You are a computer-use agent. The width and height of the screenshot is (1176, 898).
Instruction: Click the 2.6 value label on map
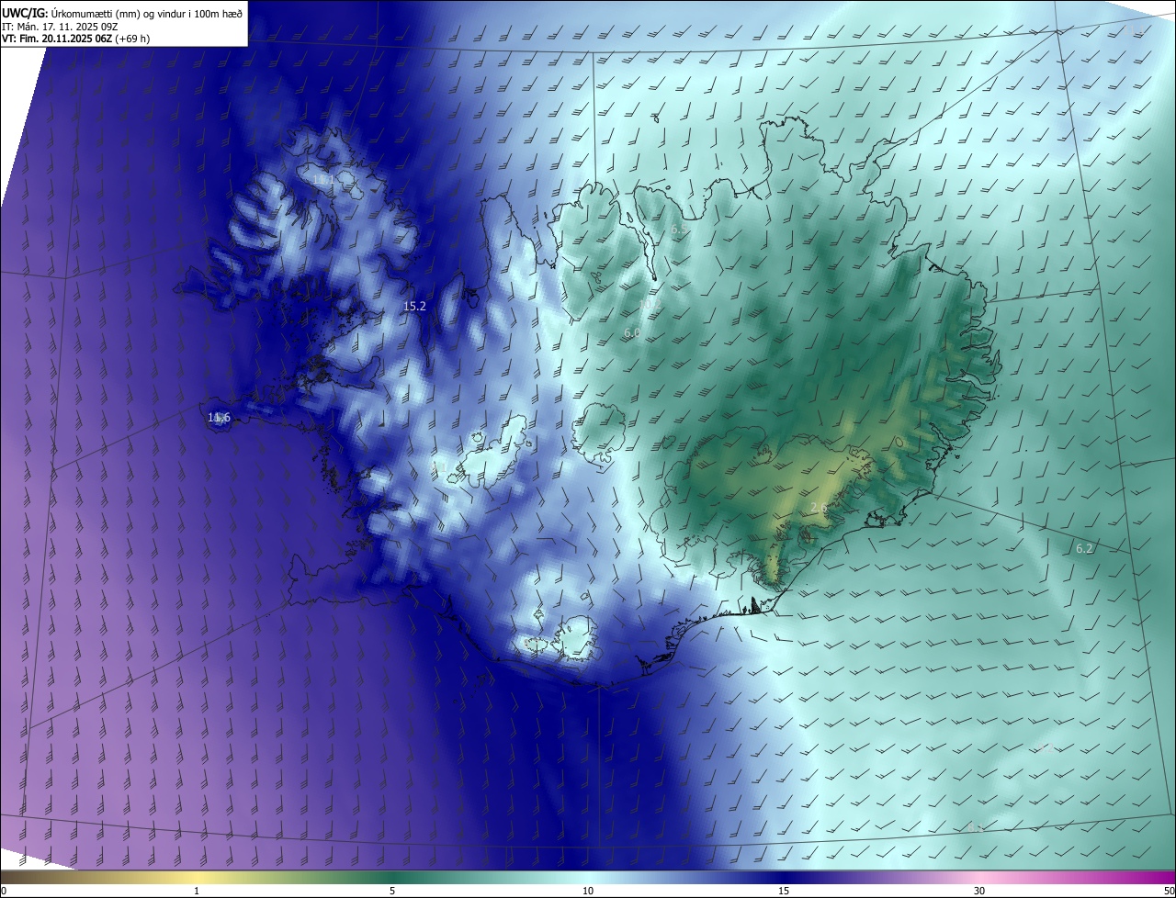(820, 508)
